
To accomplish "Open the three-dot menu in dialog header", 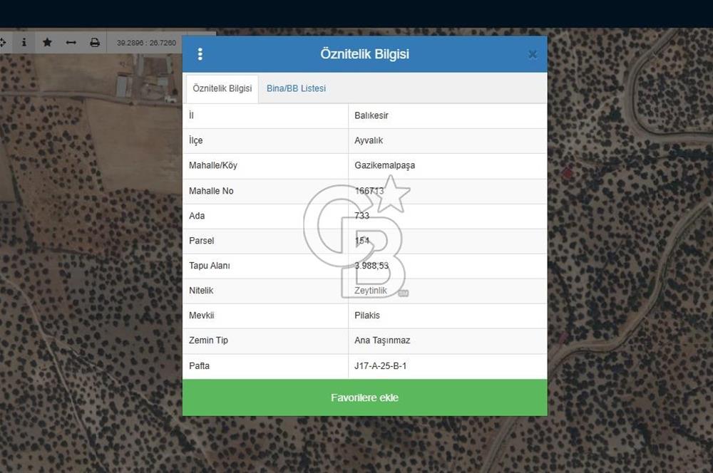I will coord(200,54).
